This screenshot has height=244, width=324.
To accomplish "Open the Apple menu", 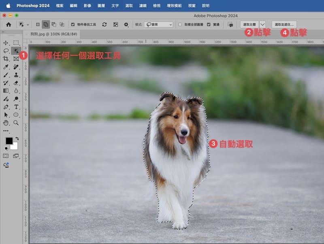I will pos(8,6).
